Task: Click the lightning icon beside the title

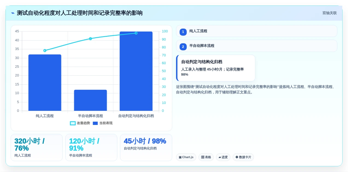Action: click(x=13, y=13)
